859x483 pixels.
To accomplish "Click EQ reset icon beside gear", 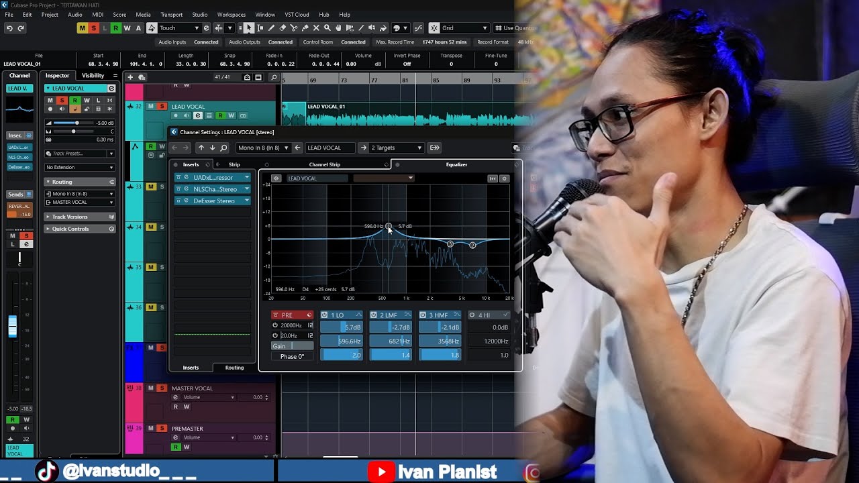I will pyautogui.click(x=493, y=178).
